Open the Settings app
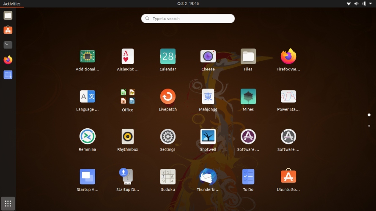This screenshot has width=376, height=211. 168,137
